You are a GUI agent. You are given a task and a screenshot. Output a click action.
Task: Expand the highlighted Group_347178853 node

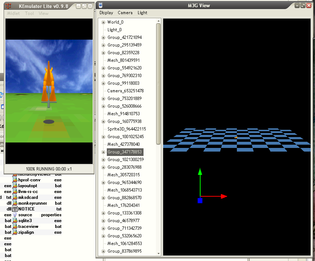coord(104,152)
